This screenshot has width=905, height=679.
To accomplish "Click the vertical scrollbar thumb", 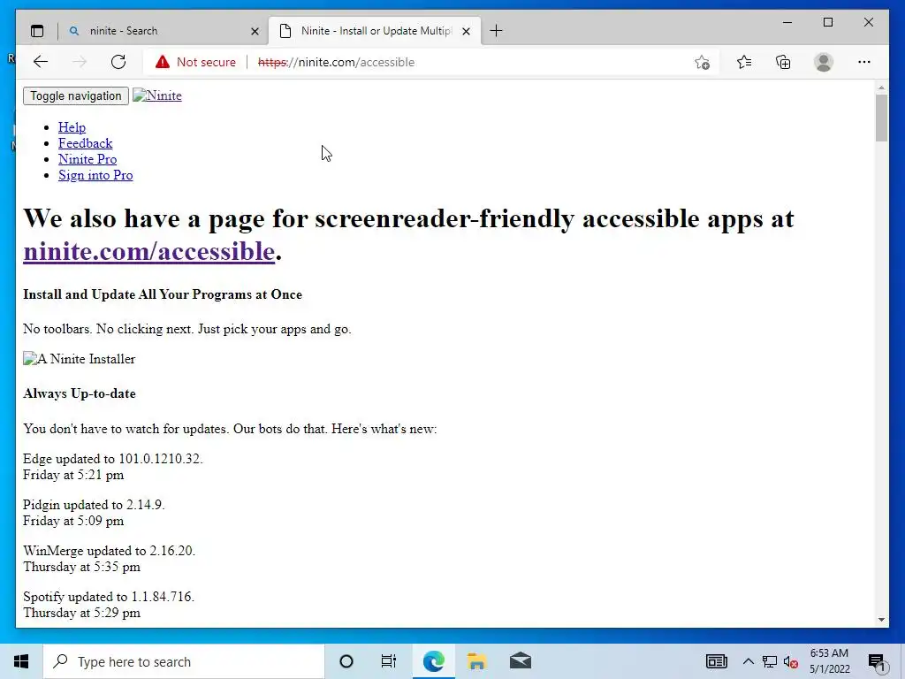I will [x=881, y=118].
